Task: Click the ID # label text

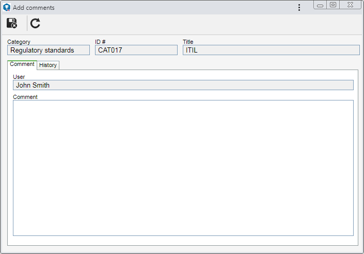Action: (100, 42)
